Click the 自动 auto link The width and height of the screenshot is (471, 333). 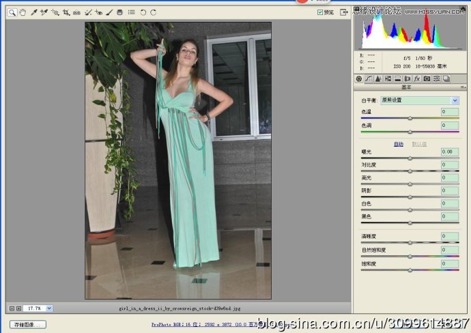(x=399, y=145)
